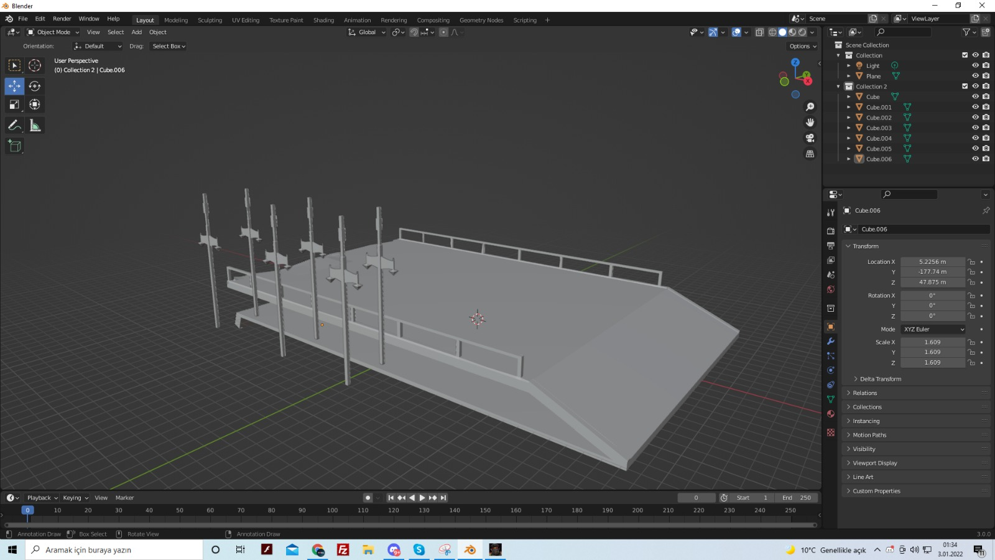
Task: Open the Texture properties checker tab
Action: pyautogui.click(x=831, y=432)
